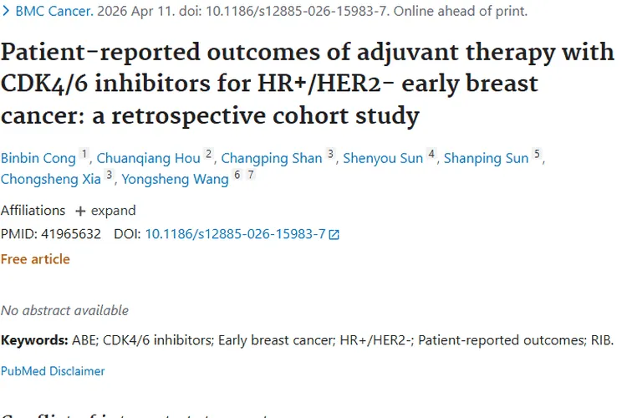Click the plus icon beside expand
This screenshot has height=418, width=627.
point(80,211)
